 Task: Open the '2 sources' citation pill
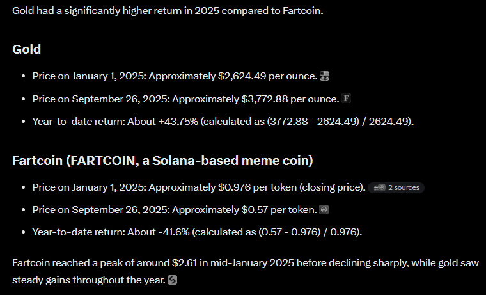point(396,187)
